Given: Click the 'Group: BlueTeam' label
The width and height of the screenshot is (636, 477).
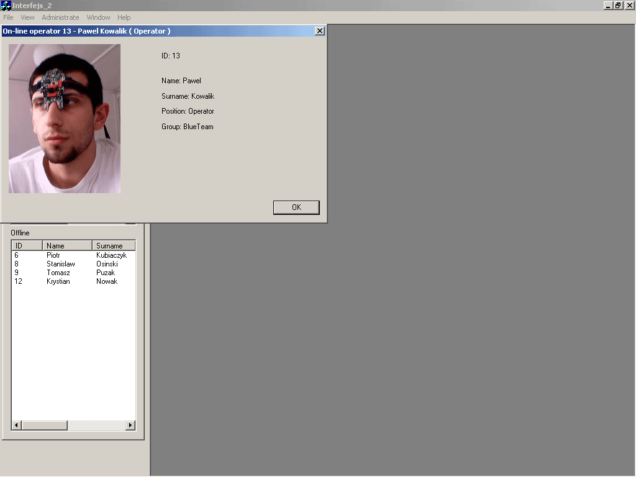Looking at the screenshot, I should [x=188, y=127].
